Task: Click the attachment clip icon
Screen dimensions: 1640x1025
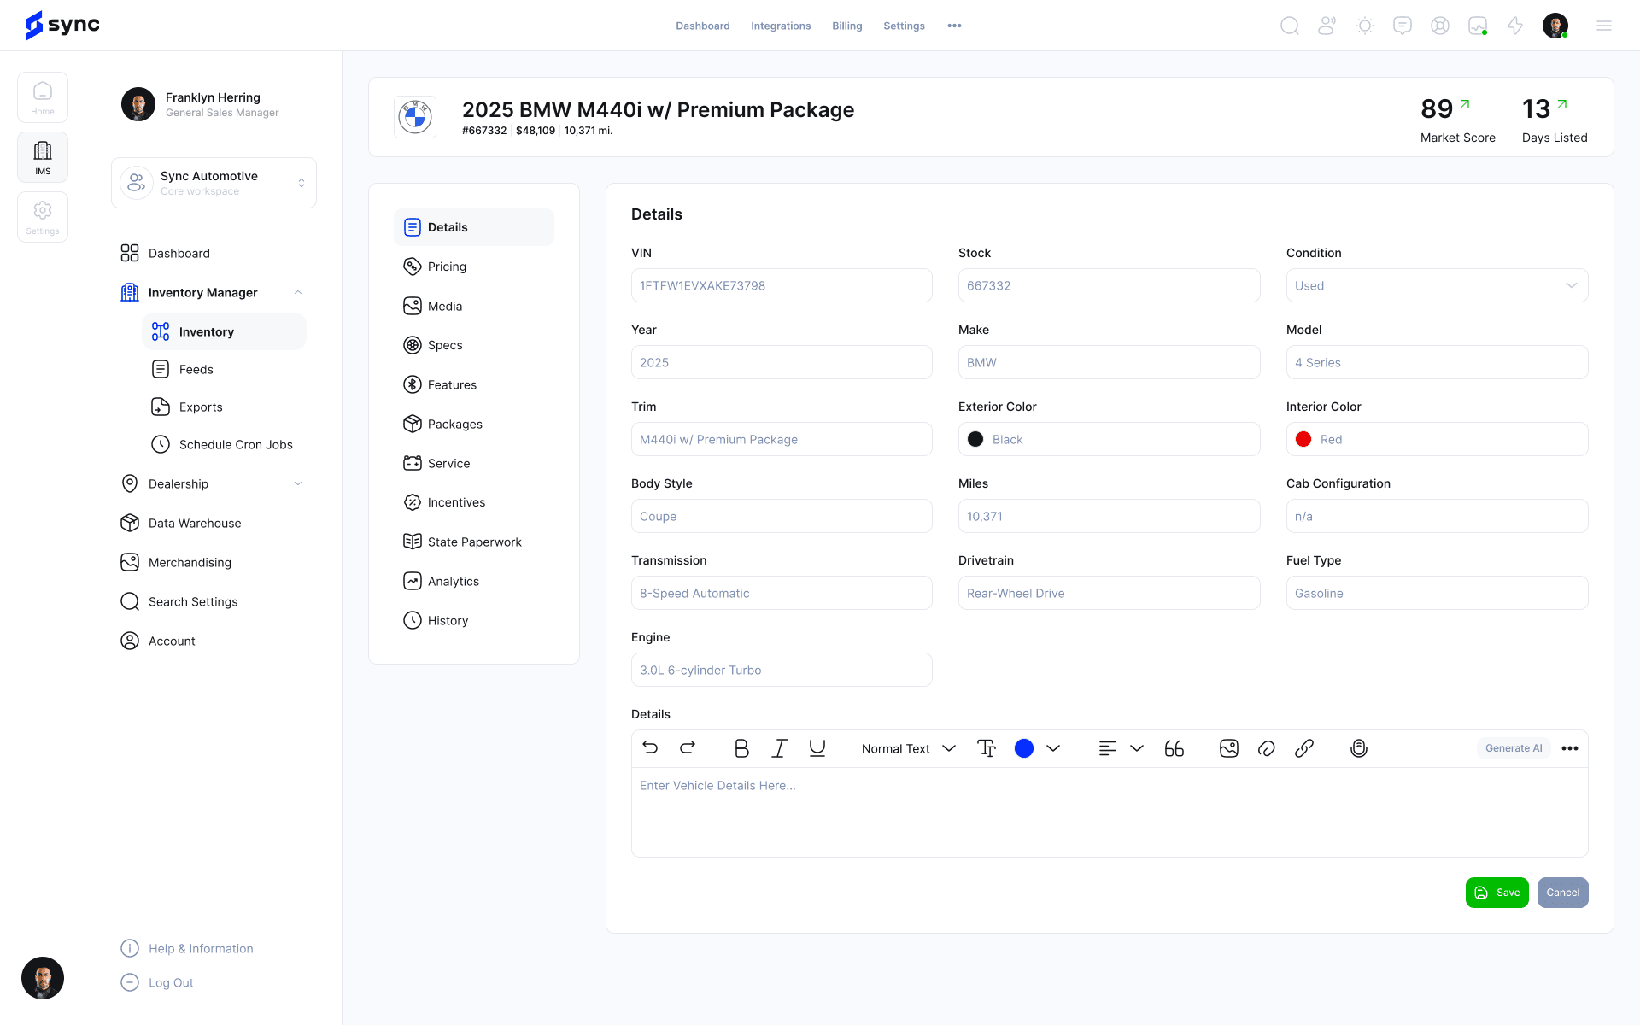Action: (1267, 748)
